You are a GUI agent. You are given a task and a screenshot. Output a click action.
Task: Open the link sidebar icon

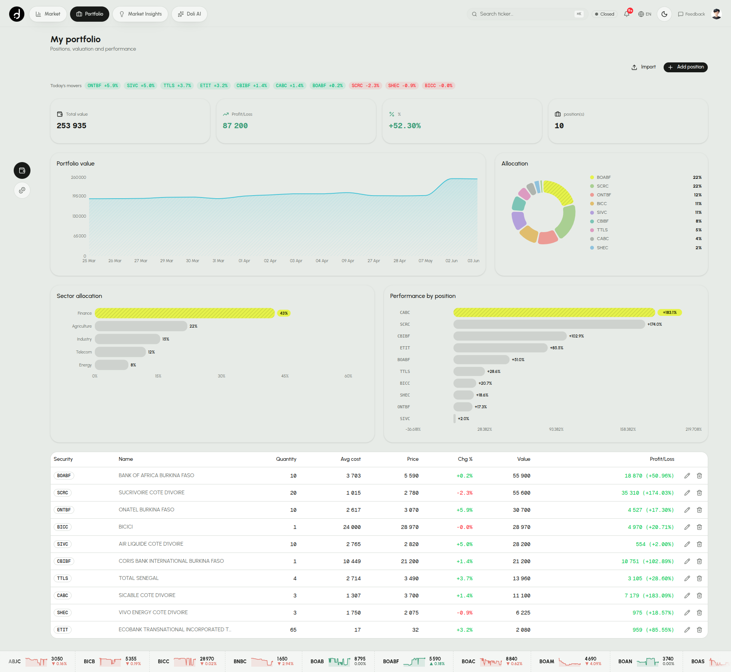pos(22,190)
